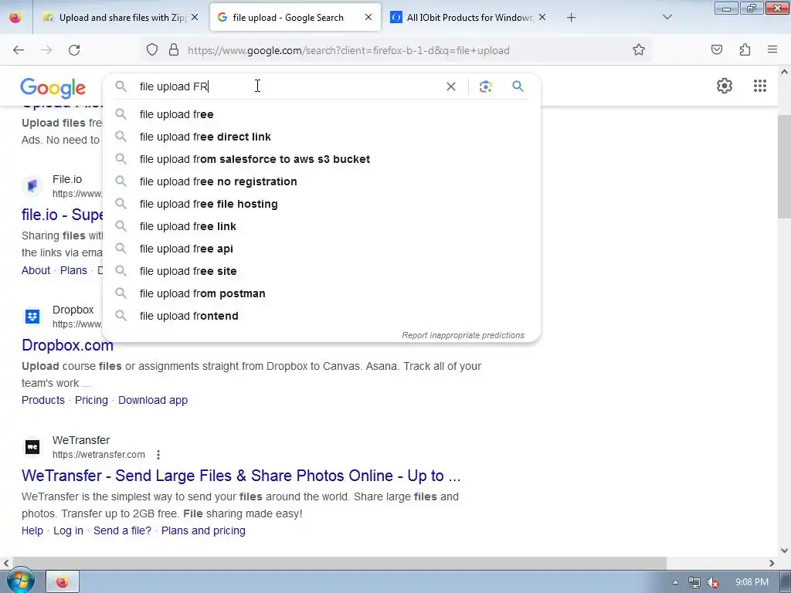Open Windows Start menu
The width and height of the screenshot is (791, 593).
click(x=20, y=581)
